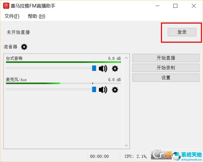The width and height of the screenshot is (203, 162).
Task: Close the 喜马拉雅FM直播助手 window
Action: click(194, 6)
